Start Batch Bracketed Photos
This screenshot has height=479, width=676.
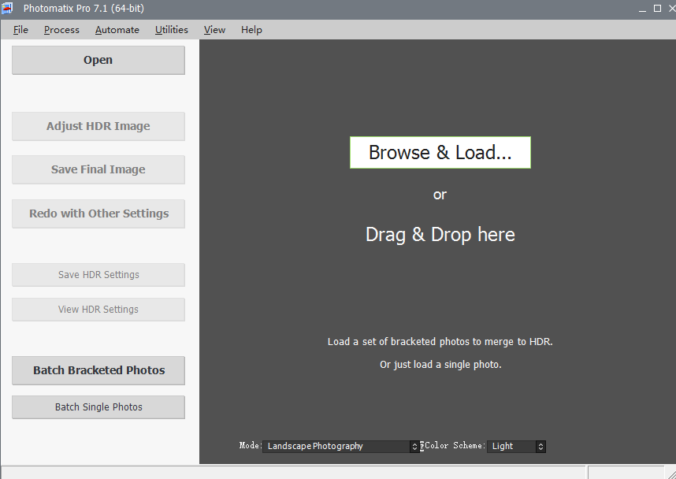[98, 370]
